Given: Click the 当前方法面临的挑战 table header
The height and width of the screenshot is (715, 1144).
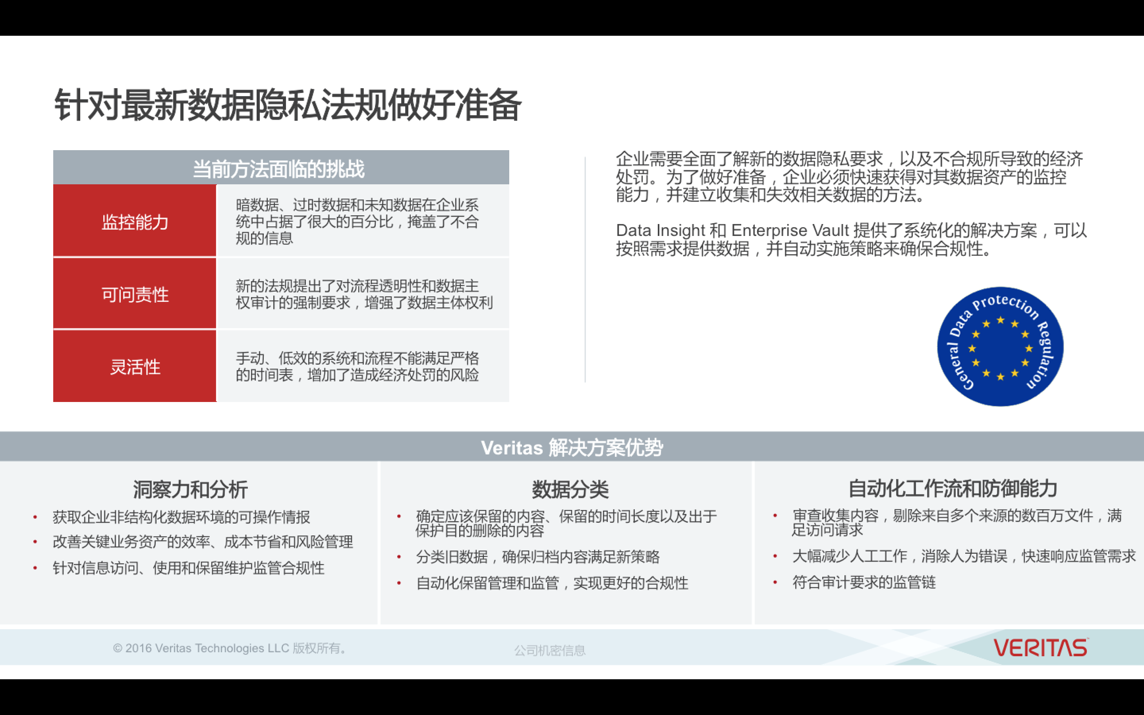Looking at the screenshot, I should pos(279,168).
